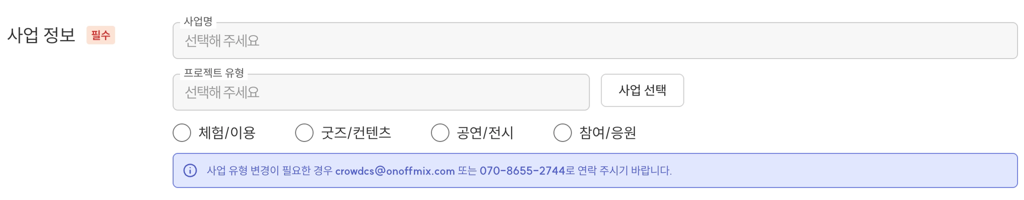
Task: Click the 공연/전시 label text
Action: [x=485, y=133]
